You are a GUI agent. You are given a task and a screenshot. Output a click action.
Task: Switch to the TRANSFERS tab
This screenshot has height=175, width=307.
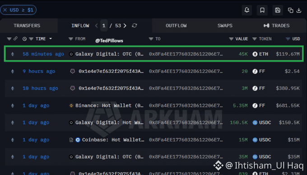(x=27, y=26)
